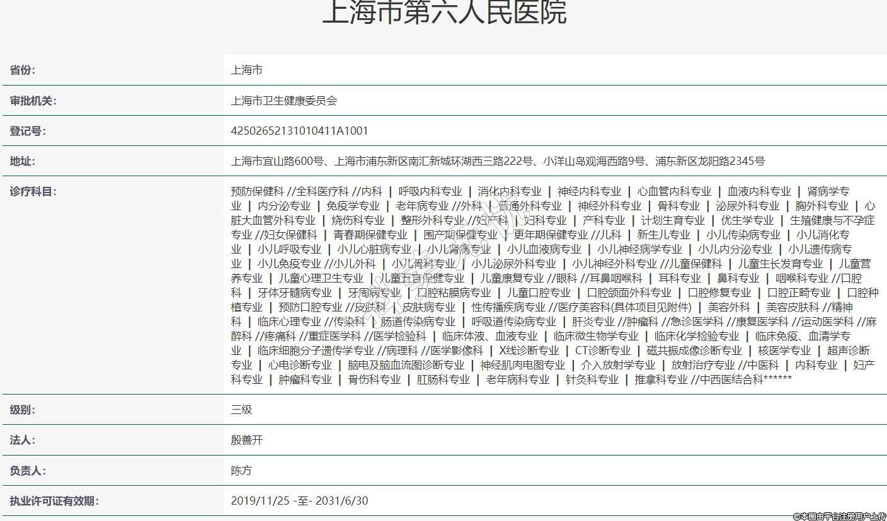
Task: Select the province value 上海市
Action: (246, 70)
